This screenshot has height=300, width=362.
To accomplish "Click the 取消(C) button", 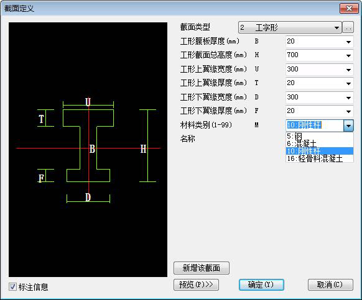I will point(330,284).
